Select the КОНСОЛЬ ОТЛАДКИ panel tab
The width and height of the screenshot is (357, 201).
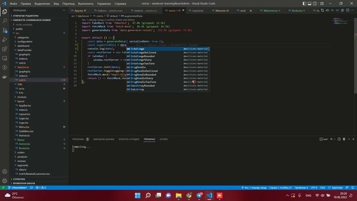pos(129,139)
